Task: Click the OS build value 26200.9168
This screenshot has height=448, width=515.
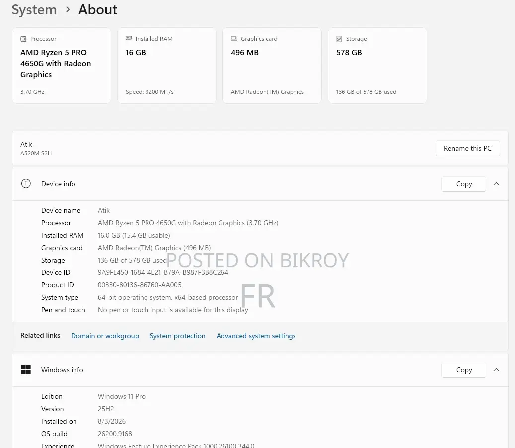Action: pyautogui.click(x=115, y=434)
